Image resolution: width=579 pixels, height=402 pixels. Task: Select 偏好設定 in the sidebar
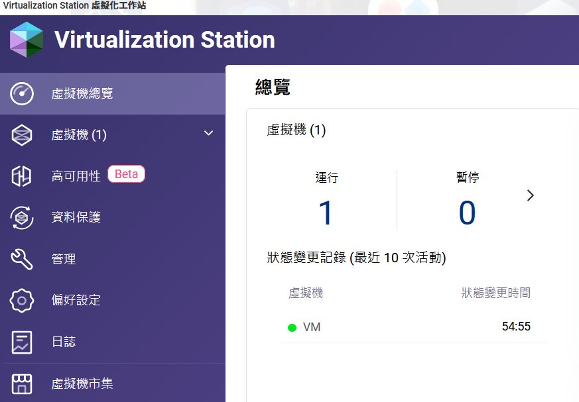(x=76, y=300)
